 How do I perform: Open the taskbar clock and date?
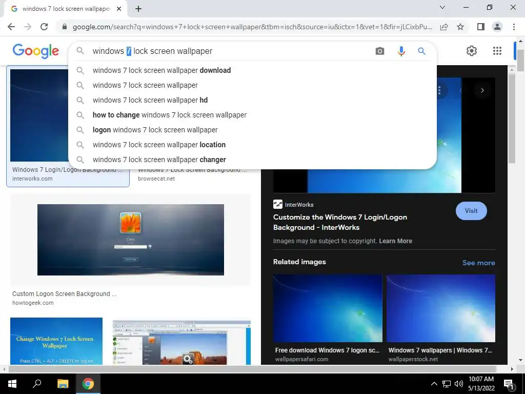[481, 384]
